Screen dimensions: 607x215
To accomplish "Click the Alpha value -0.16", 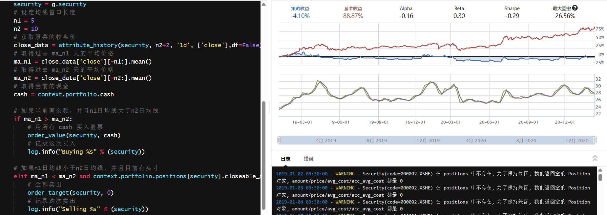I will pos(406,16).
